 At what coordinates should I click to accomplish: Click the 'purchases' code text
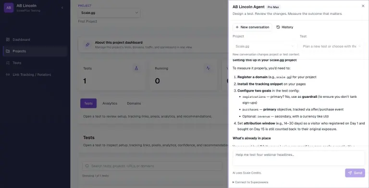point(250,109)
